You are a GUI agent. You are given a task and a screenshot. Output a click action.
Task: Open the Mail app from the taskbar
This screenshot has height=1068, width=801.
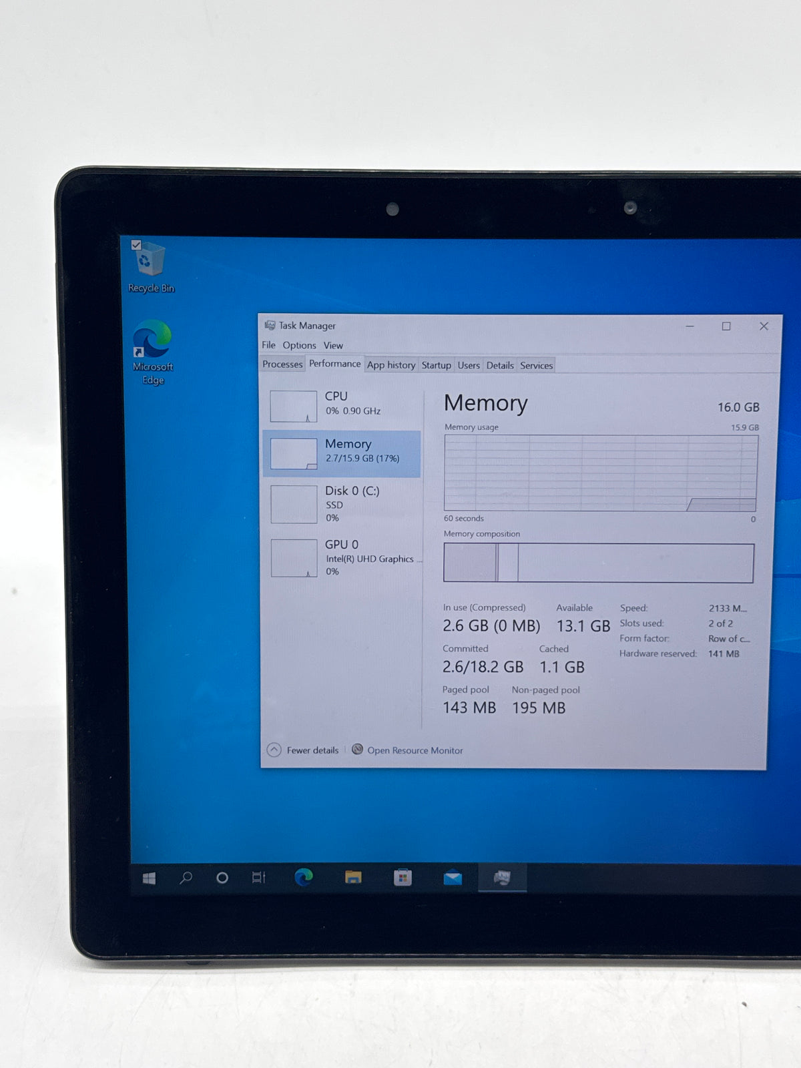click(453, 878)
